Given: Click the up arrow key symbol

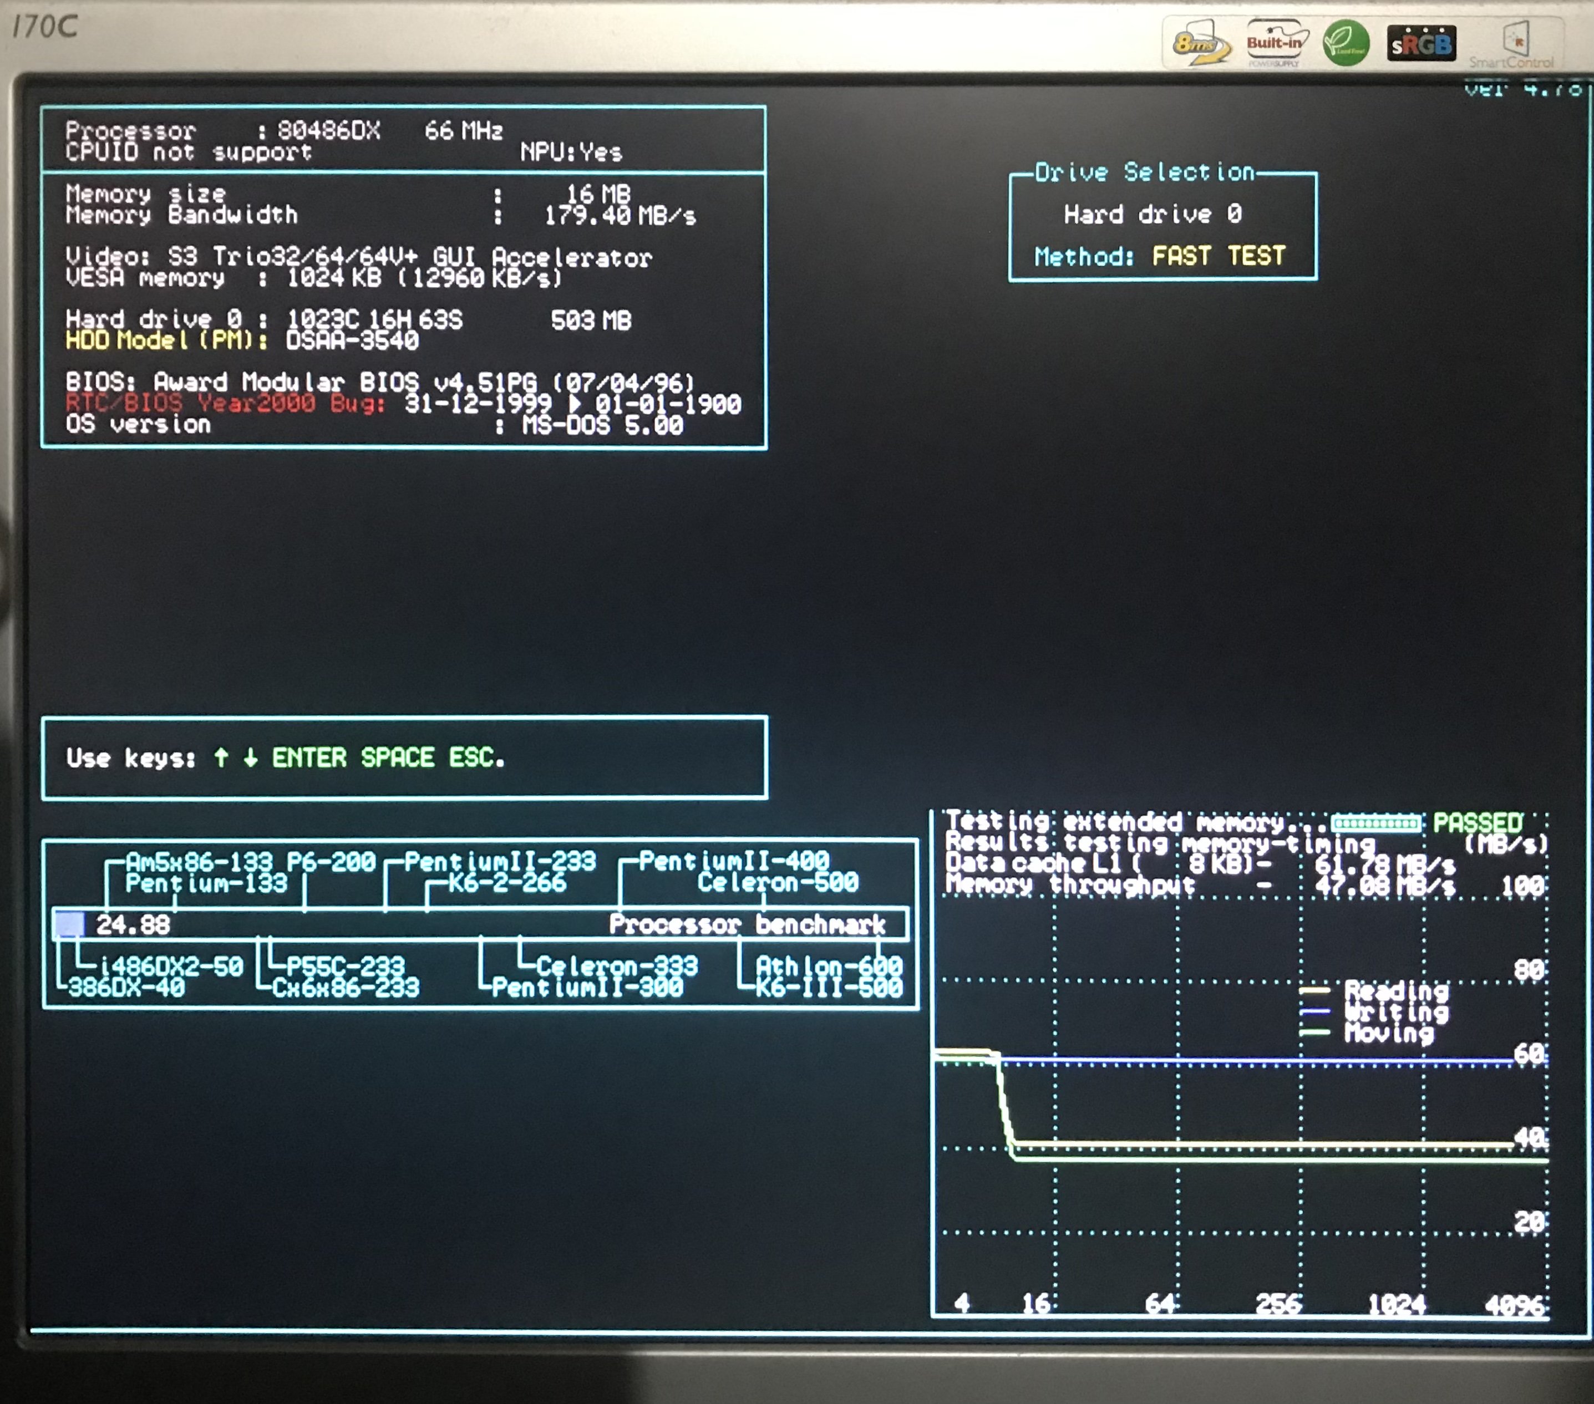Looking at the screenshot, I should 221,757.
